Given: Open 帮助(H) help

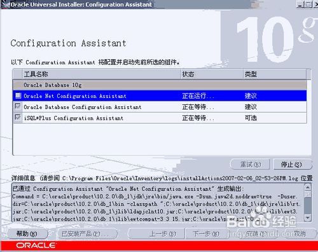Looking at the screenshot, I should (27, 234).
